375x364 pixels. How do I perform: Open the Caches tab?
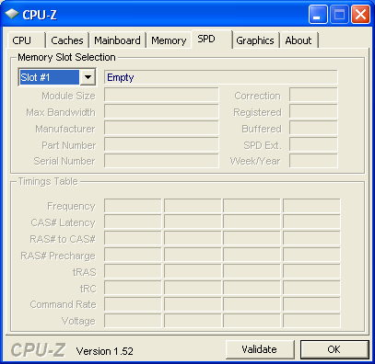67,40
